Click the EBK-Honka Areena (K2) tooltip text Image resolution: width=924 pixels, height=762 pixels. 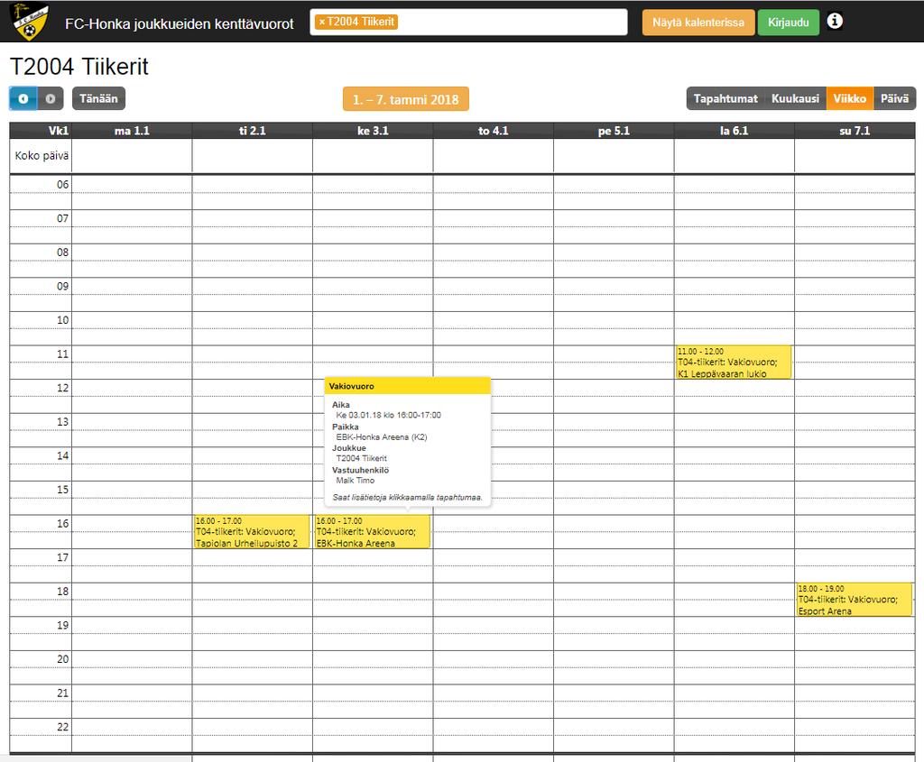click(382, 437)
